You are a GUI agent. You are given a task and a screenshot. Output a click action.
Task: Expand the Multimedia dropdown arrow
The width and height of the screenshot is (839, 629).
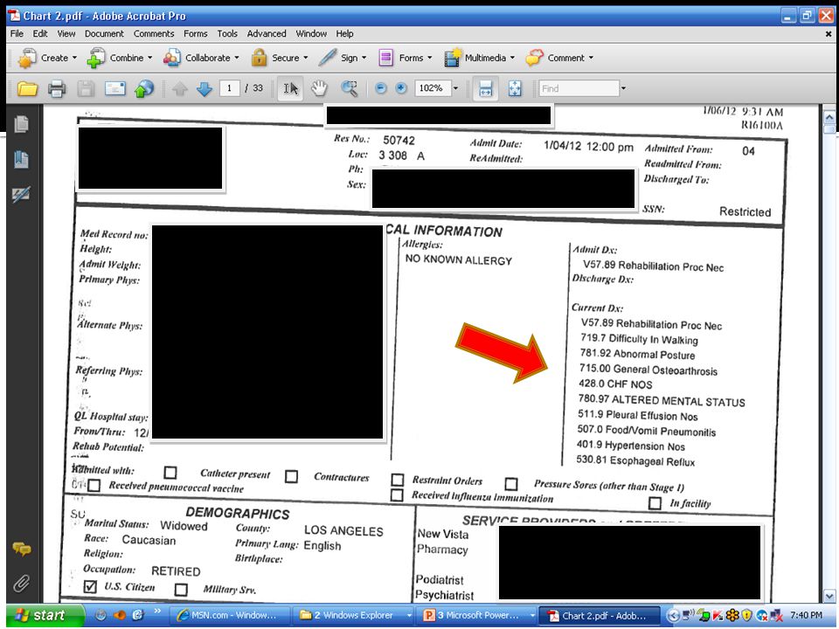coord(512,58)
